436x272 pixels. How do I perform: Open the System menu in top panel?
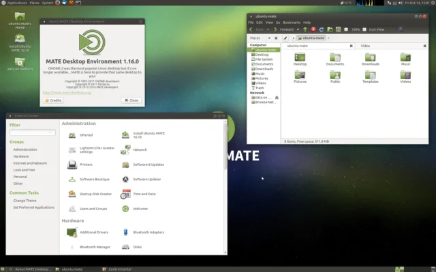[x=48, y=3]
